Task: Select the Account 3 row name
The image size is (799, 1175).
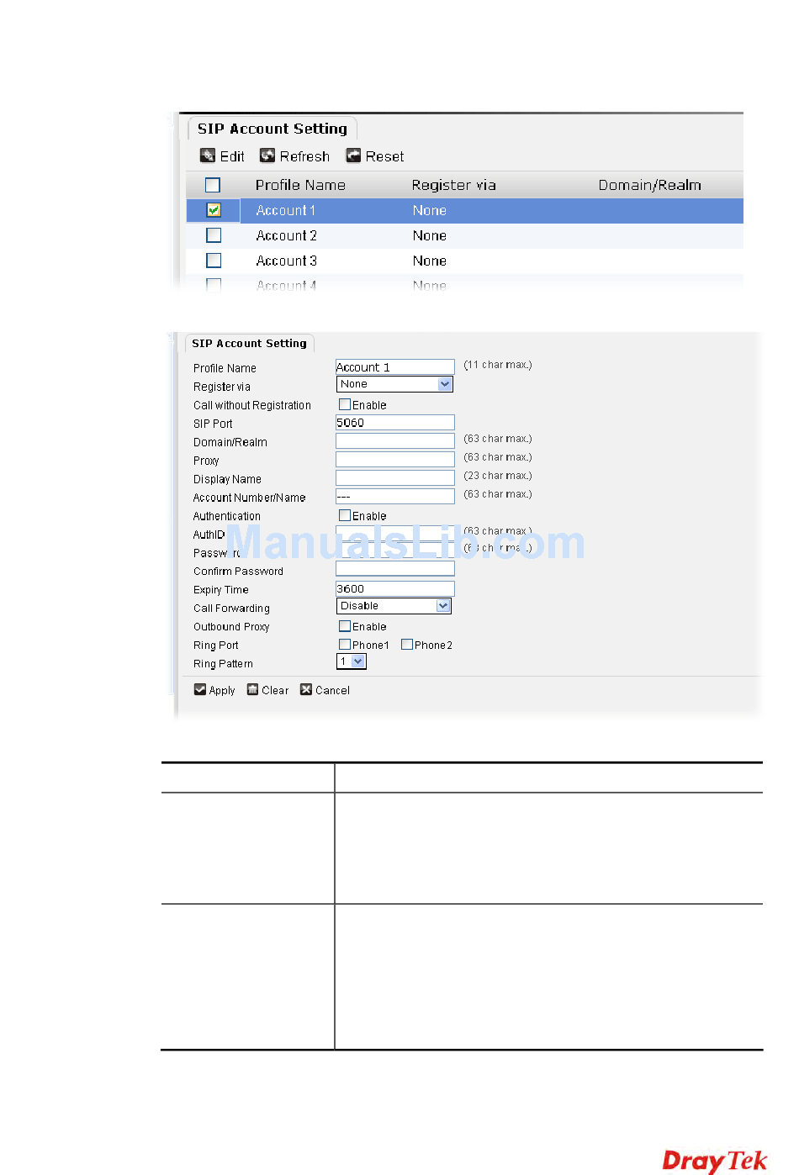Action: [x=286, y=261]
